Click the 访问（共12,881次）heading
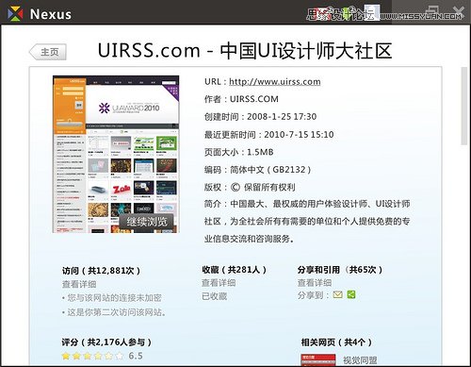The width and height of the screenshot is (471, 367). pyautogui.click(x=101, y=271)
